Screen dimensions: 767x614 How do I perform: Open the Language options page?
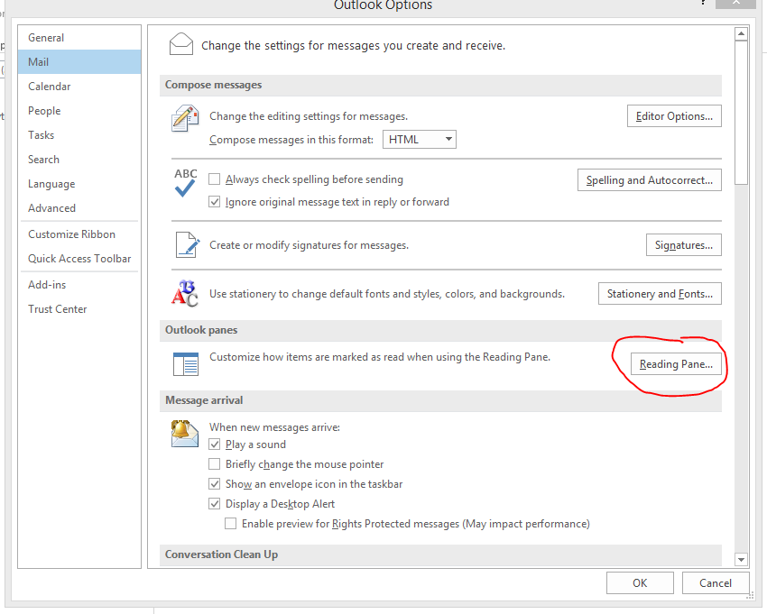[79, 184]
